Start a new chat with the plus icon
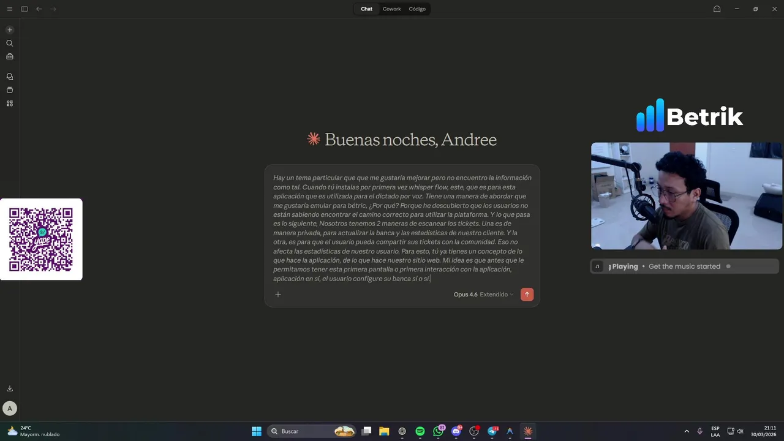This screenshot has height=441, width=784. coord(10,30)
